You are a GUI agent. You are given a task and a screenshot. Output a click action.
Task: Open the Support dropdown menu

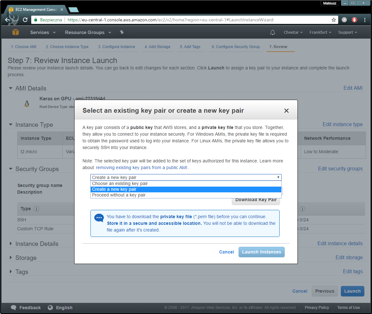347,32
